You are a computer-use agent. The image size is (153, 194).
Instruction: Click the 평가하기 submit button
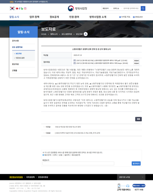[x=136, y=164]
